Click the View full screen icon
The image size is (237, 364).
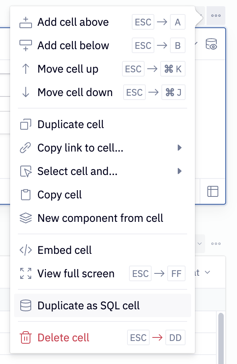[26, 273]
